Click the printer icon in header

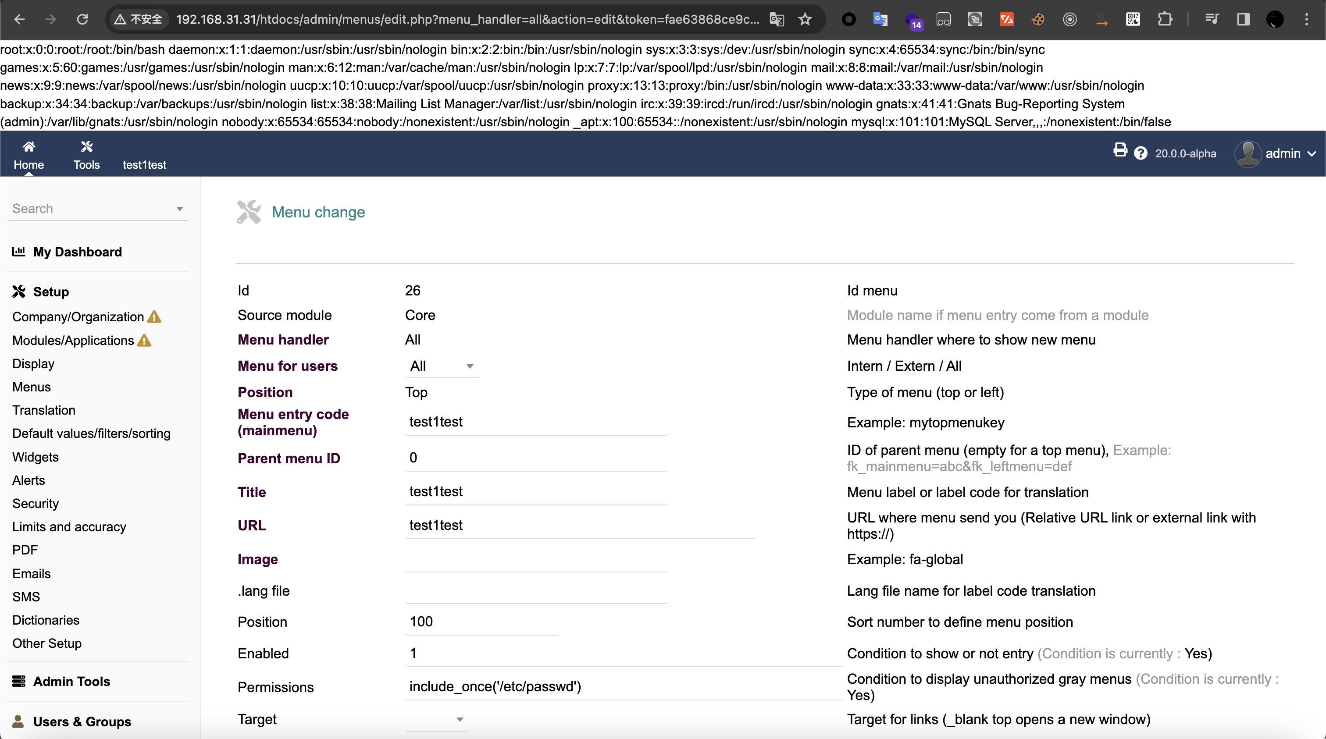1120,150
